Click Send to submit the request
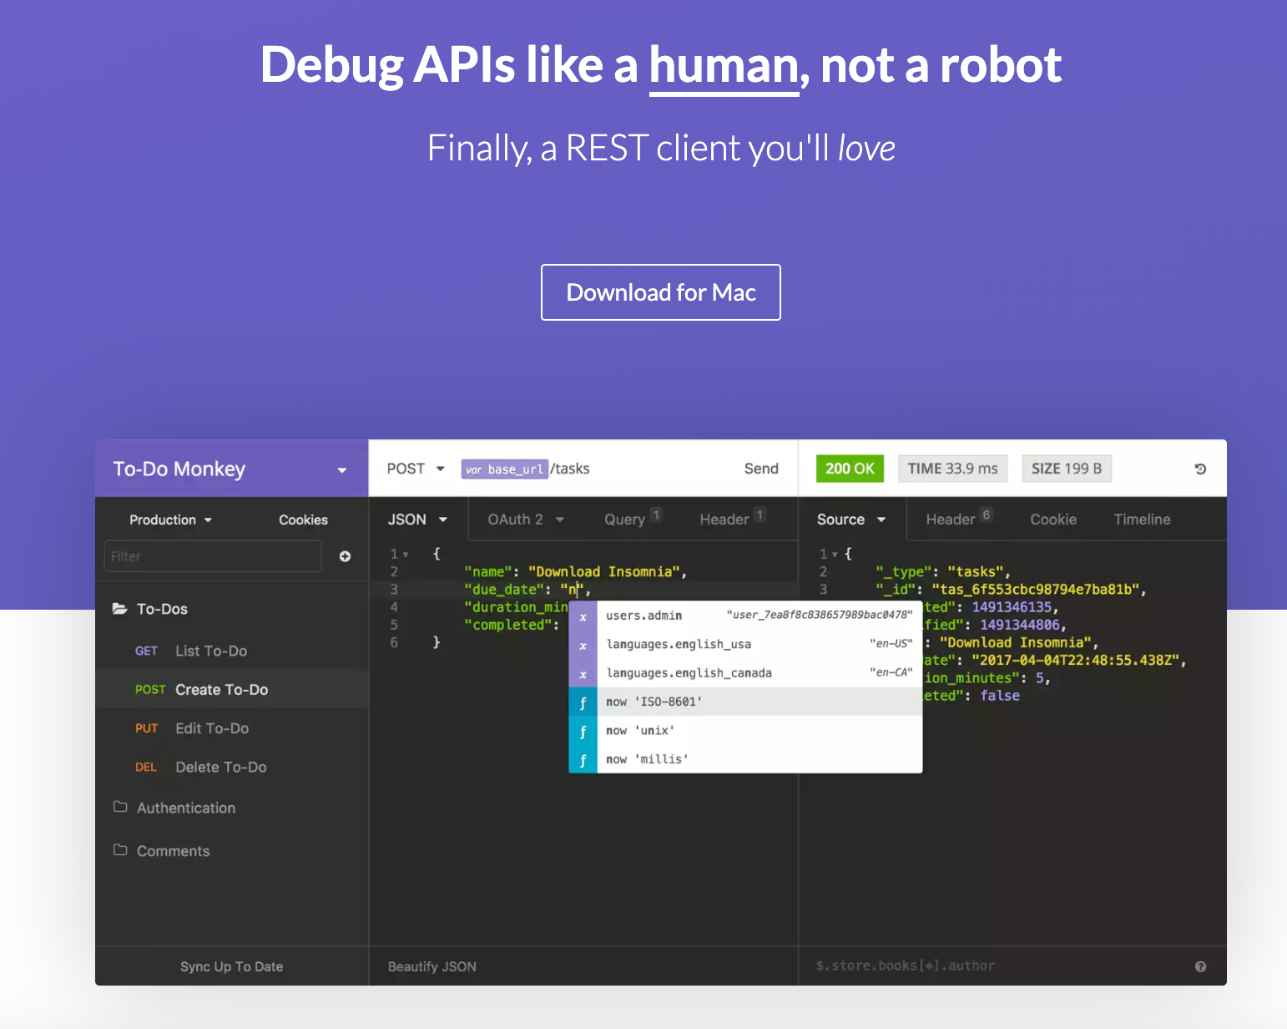1287x1029 pixels. [x=761, y=469]
